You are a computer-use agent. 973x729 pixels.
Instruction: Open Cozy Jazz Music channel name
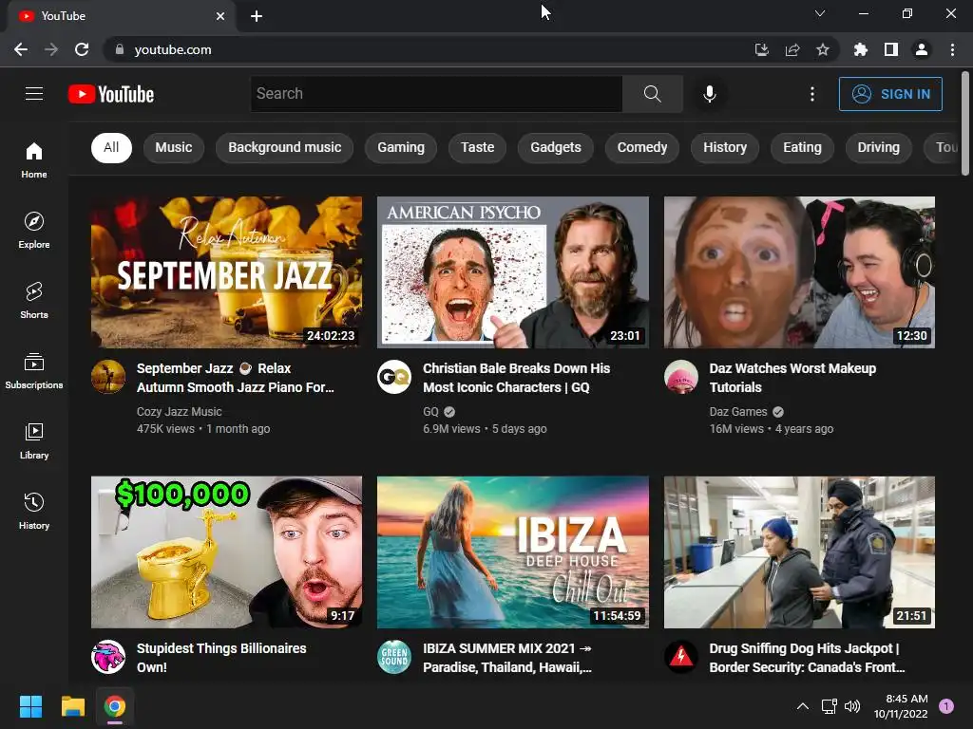[x=179, y=412]
